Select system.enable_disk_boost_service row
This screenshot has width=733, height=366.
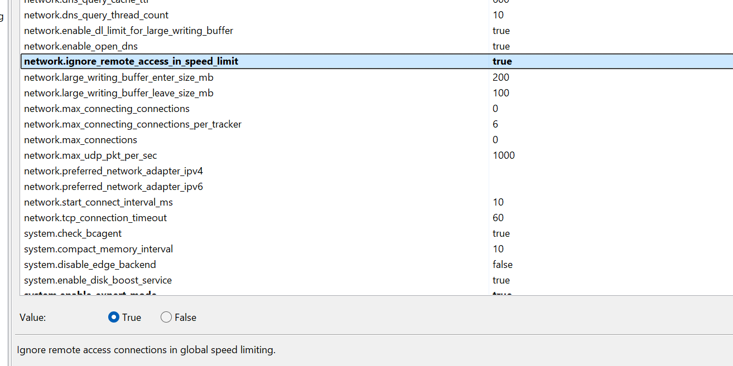[x=377, y=280]
